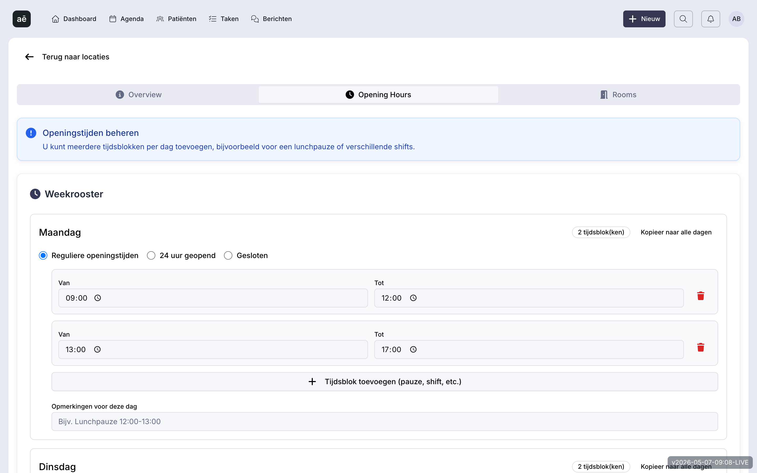Delete the 09:00–12:00 time block
757x473 pixels.
701,296
